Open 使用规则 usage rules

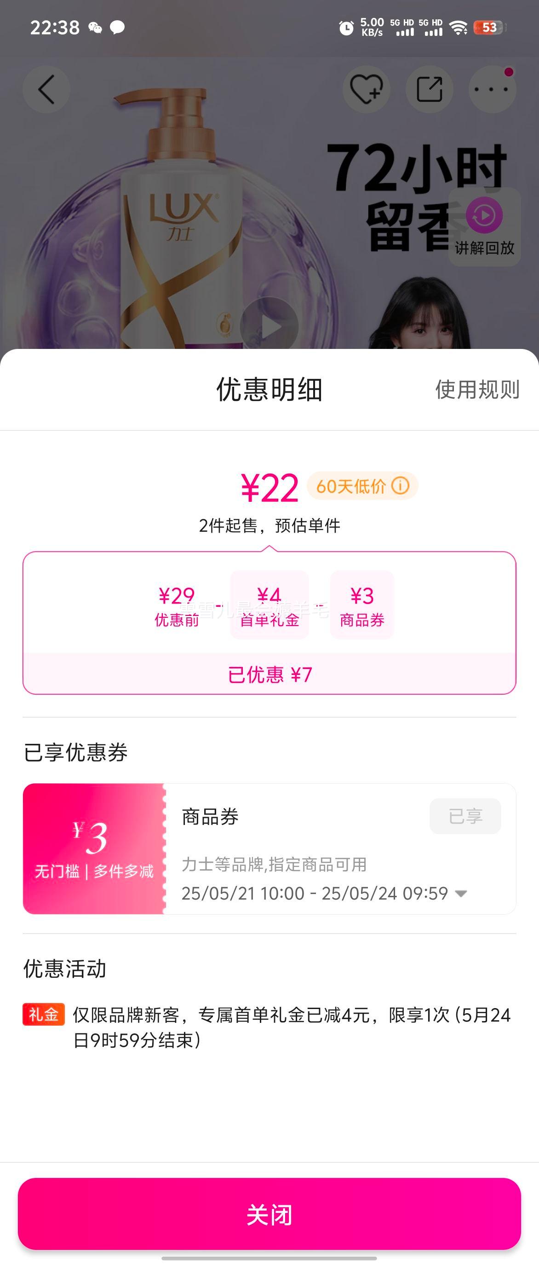[x=477, y=389]
